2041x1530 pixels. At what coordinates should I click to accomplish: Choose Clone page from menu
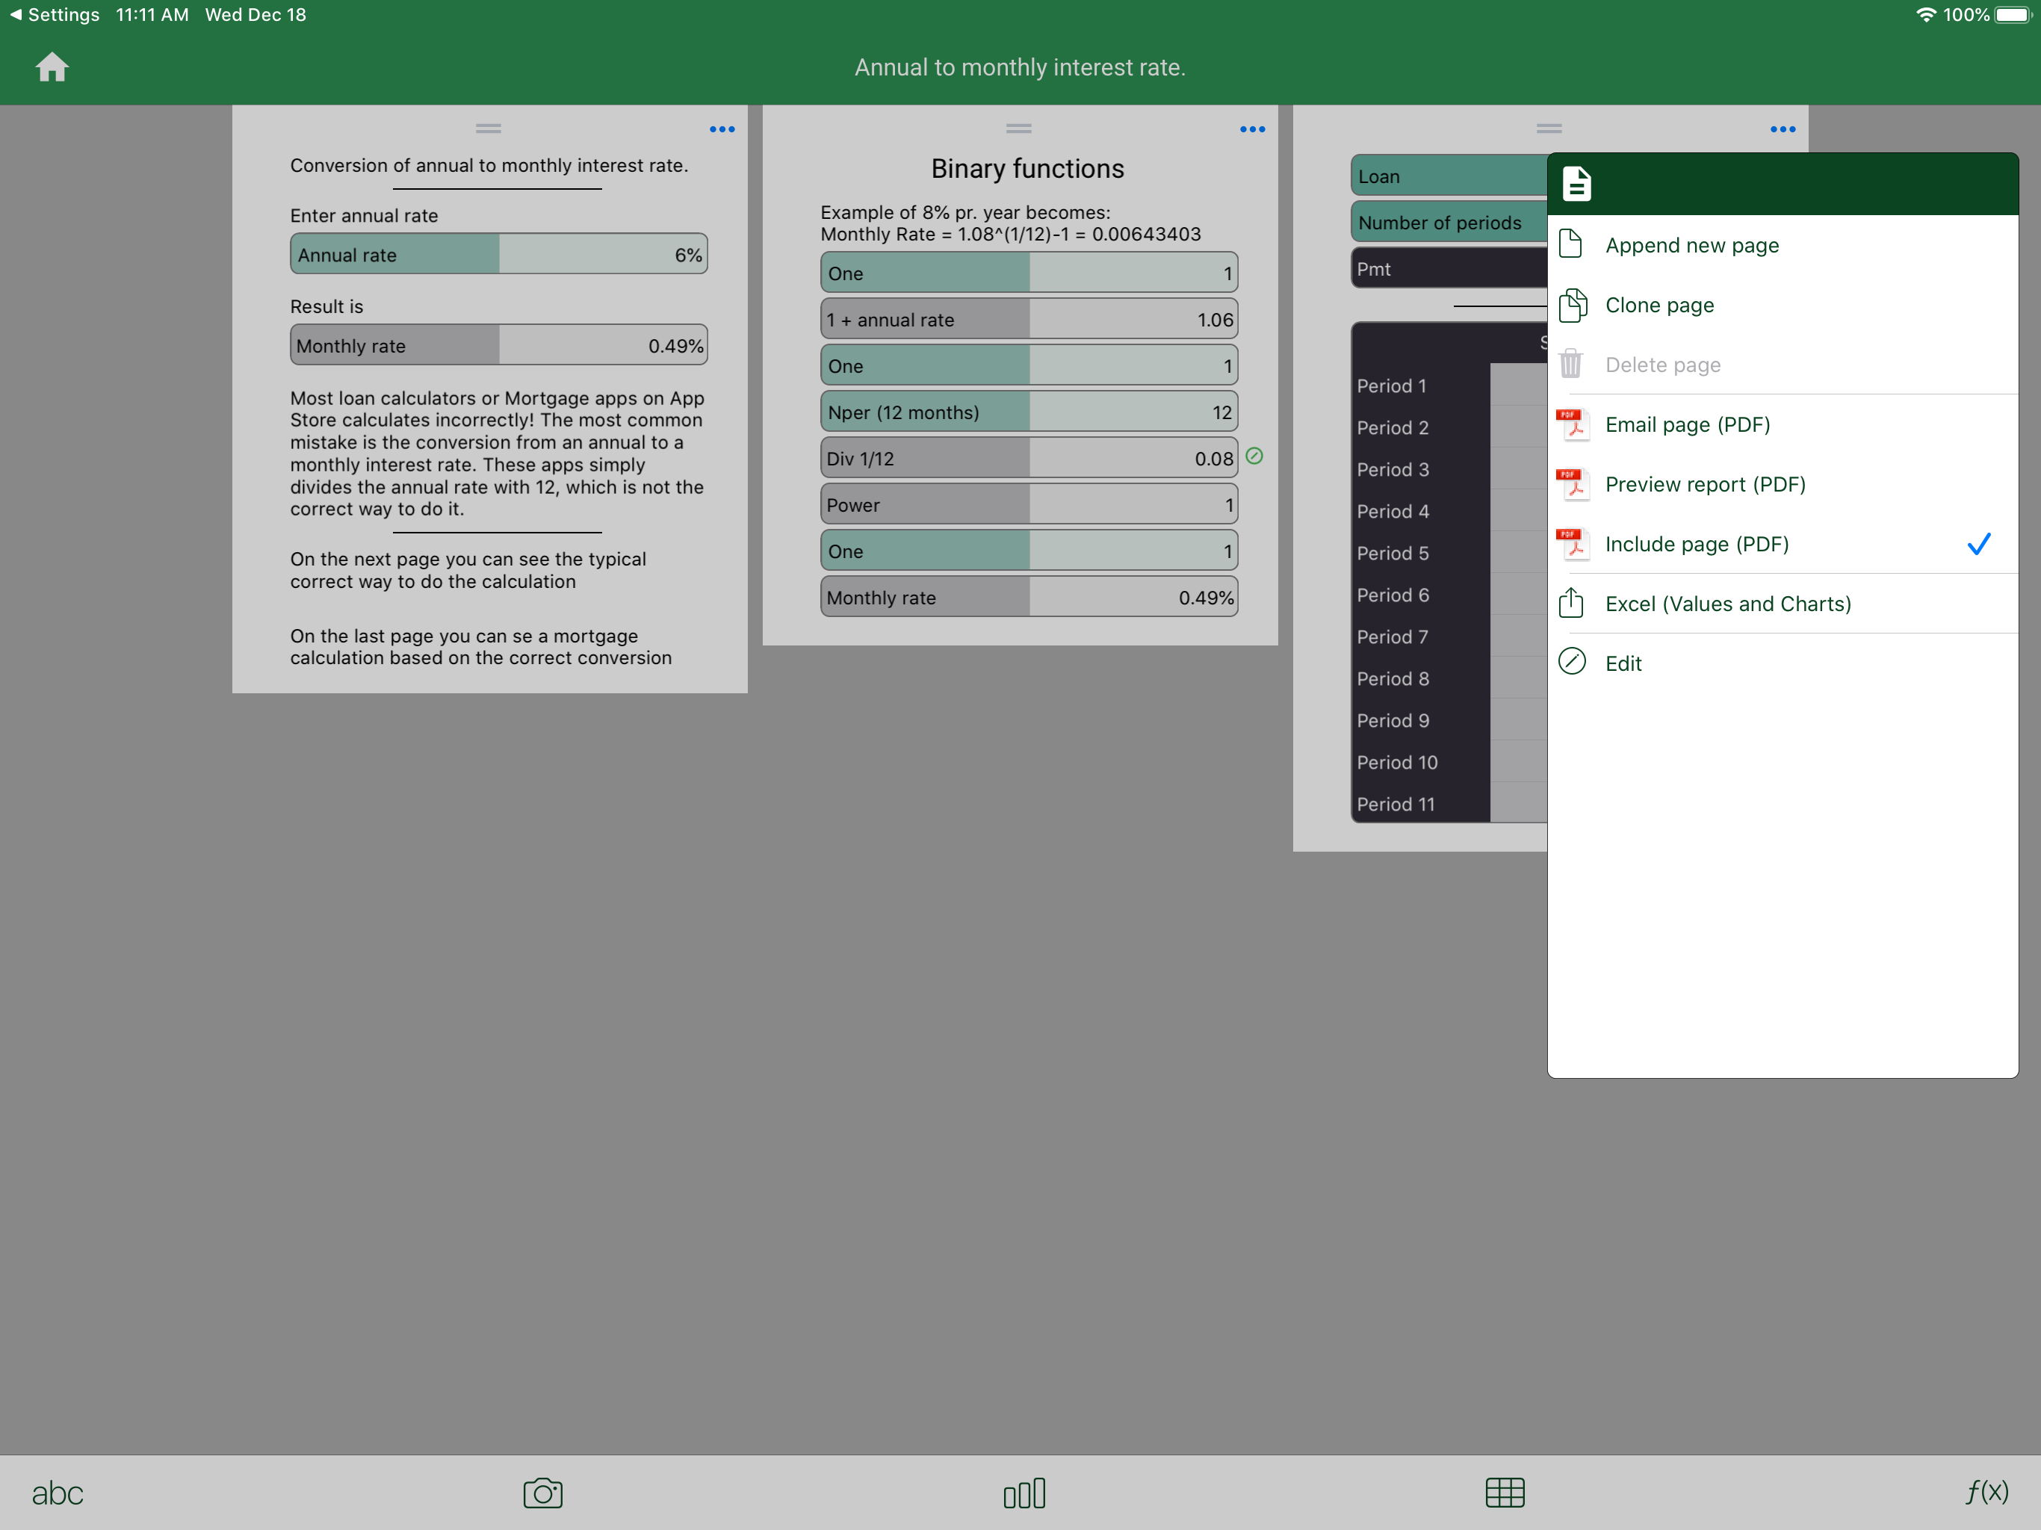point(1659,306)
